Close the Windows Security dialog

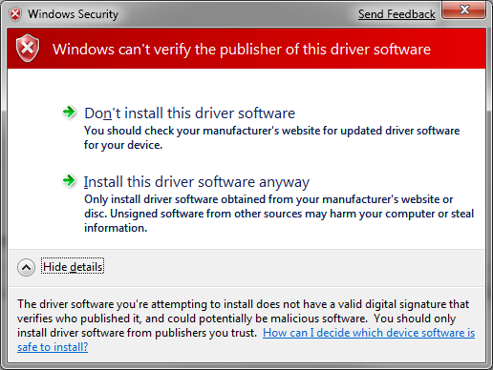pos(464,10)
